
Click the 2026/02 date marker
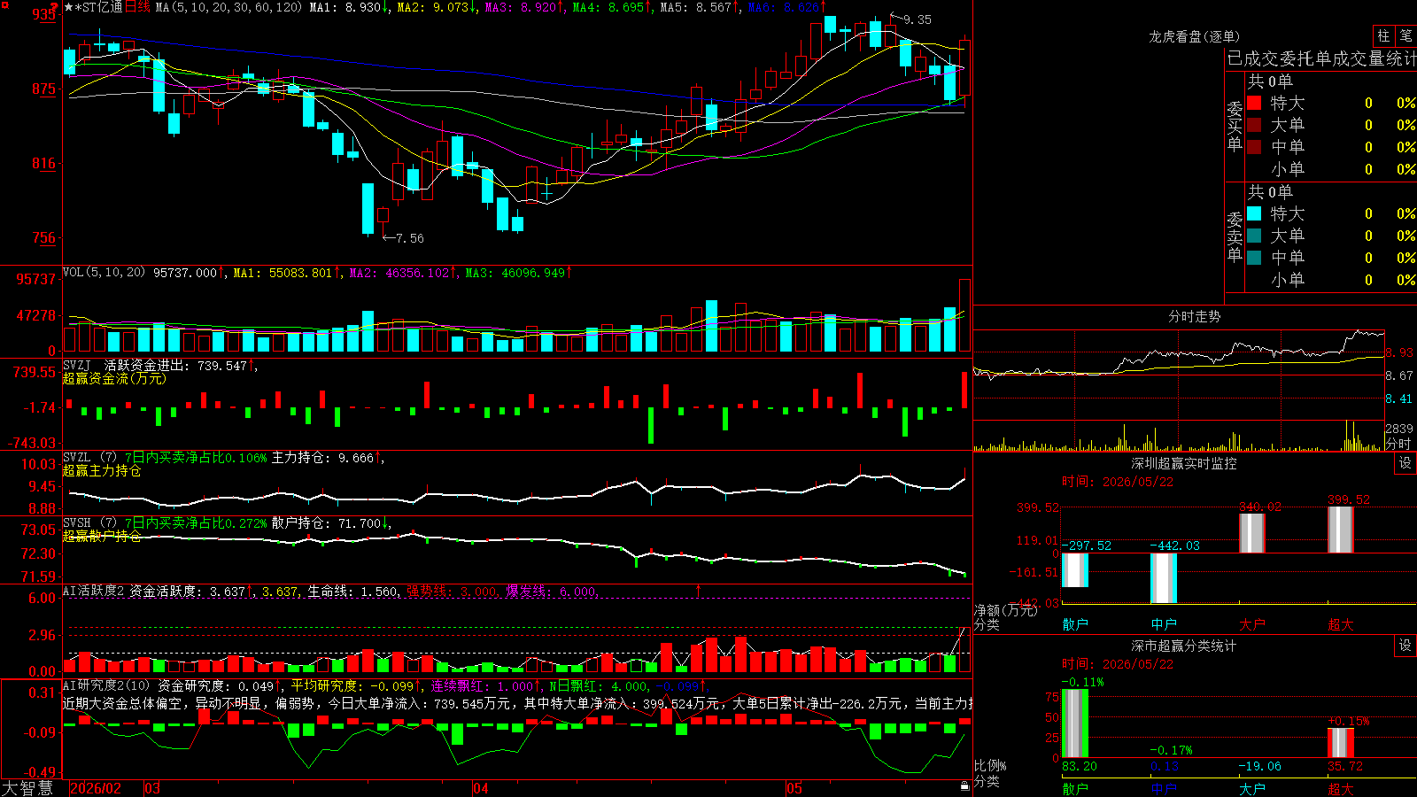pyautogui.click(x=96, y=788)
